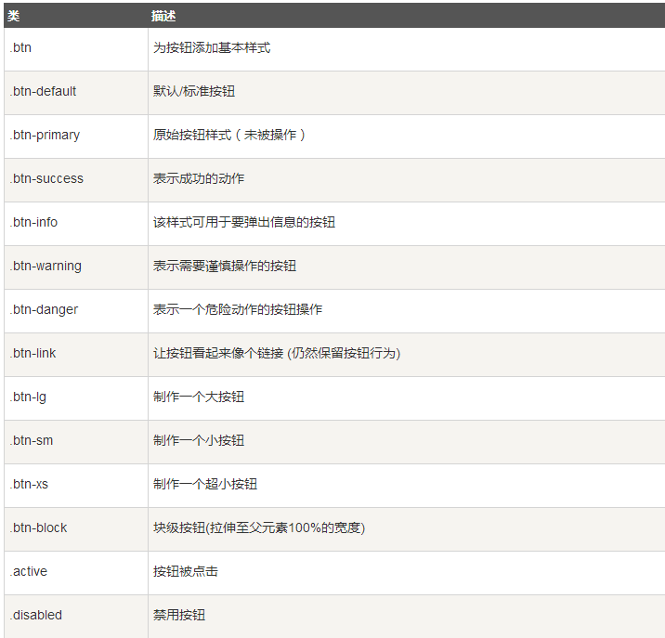Viewport: 665px width, 638px height.
Task: Click description '为按钮添加基本样式'
Action: (x=212, y=47)
